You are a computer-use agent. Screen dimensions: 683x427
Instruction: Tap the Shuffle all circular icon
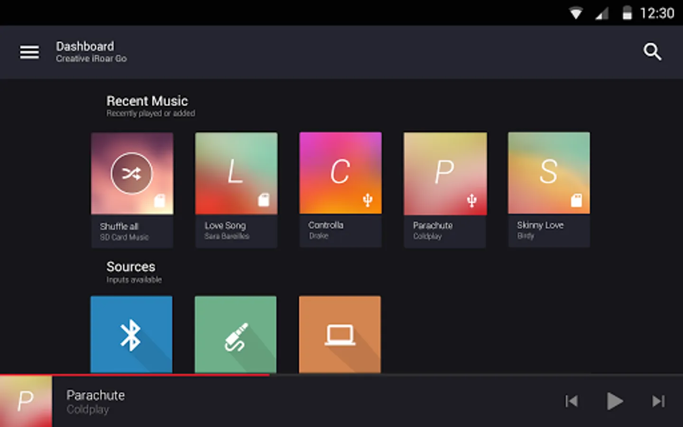pos(132,173)
